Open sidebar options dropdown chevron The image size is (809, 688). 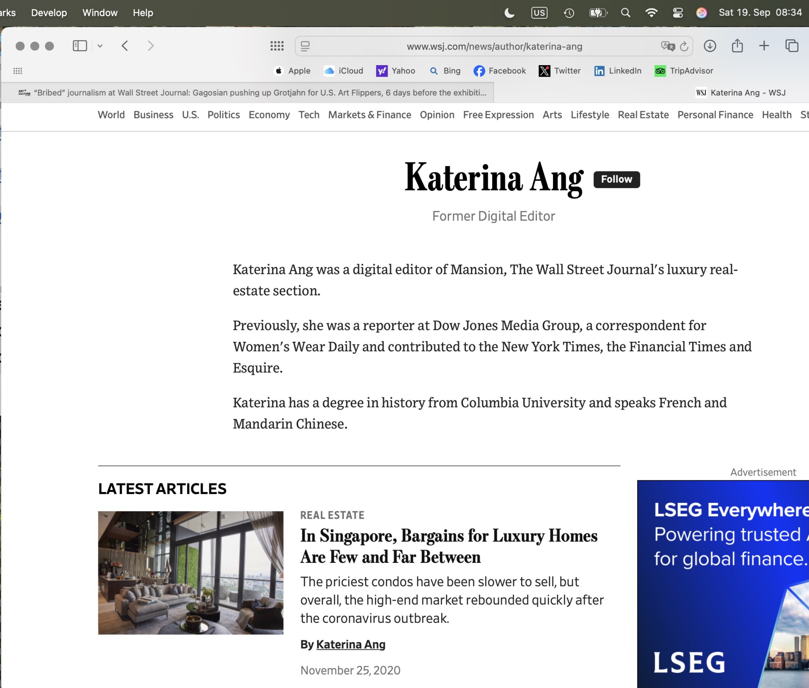(100, 46)
